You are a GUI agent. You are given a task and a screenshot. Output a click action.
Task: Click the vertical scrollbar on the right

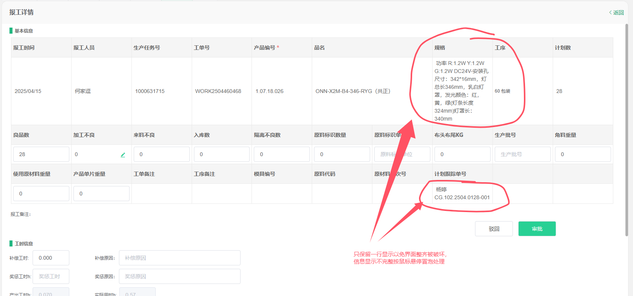point(627,129)
